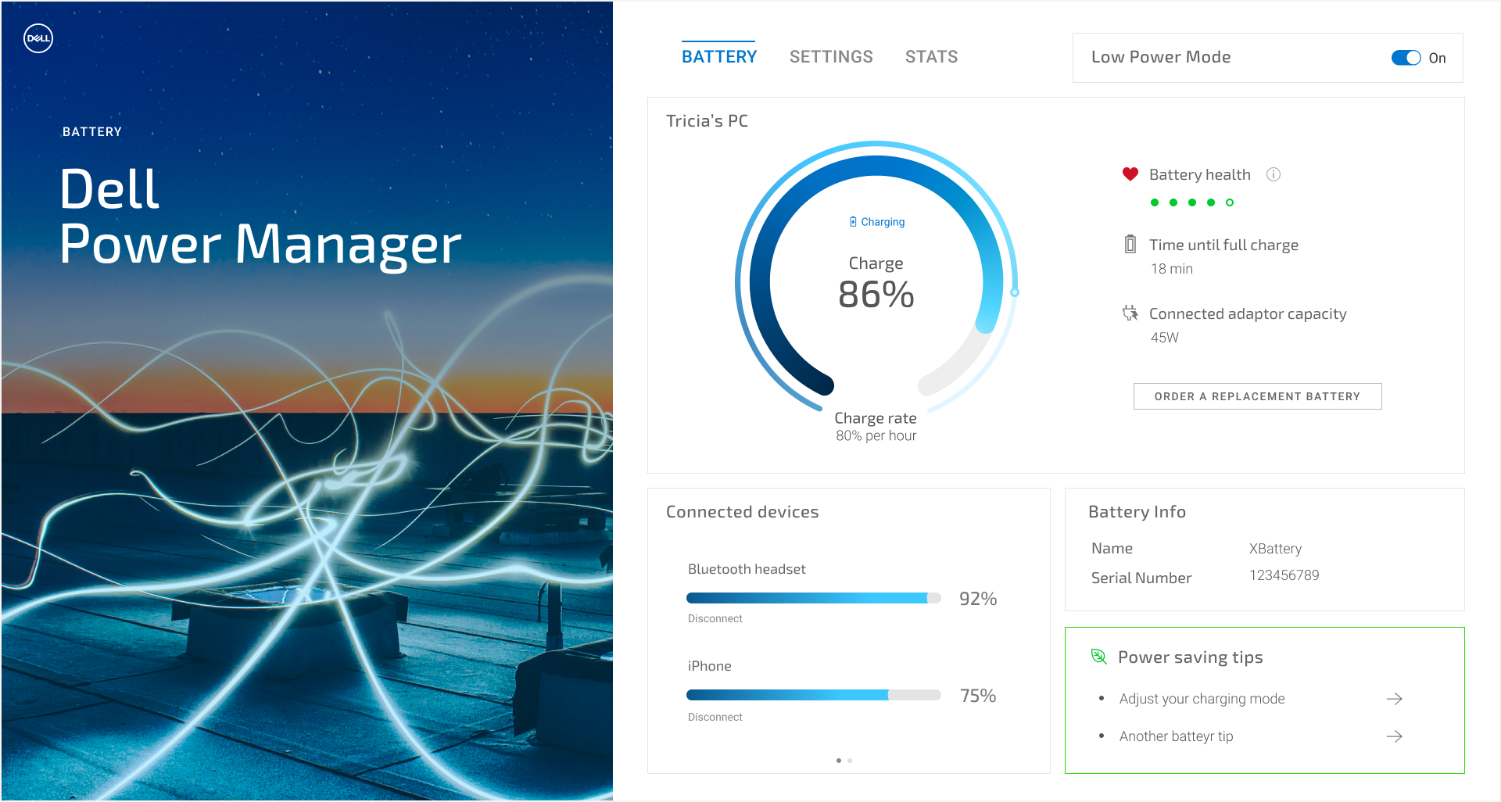The width and height of the screenshot is (1501, 802).
Task: Click the Bluetooth headset device name
Action: click(747, 569)
